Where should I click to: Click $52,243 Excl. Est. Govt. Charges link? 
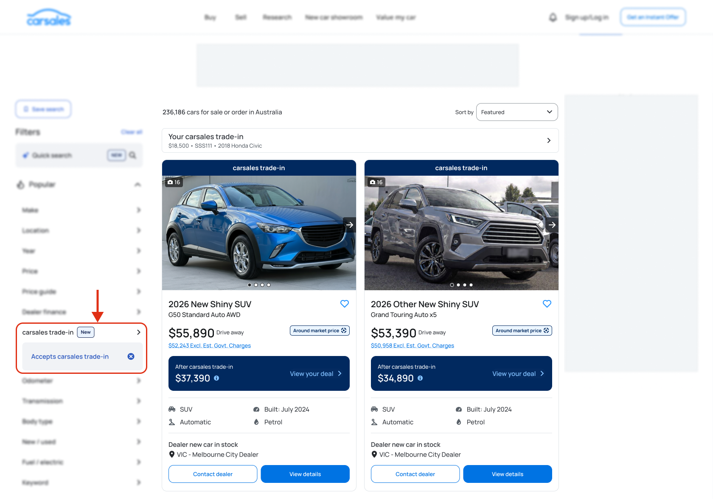[210, 346]
